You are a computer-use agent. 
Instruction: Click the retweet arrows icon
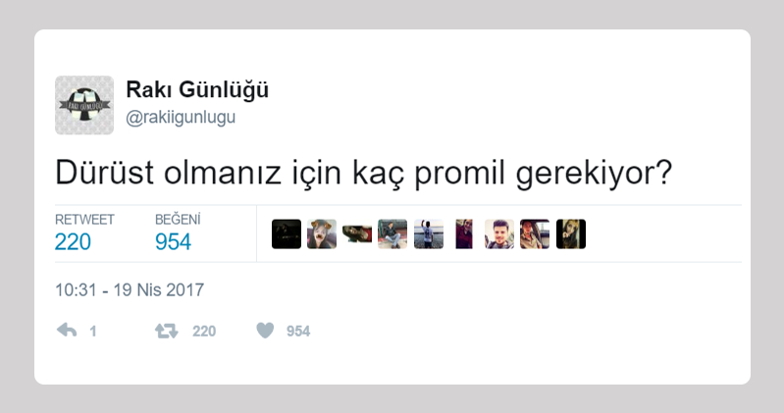coord(167,331)
